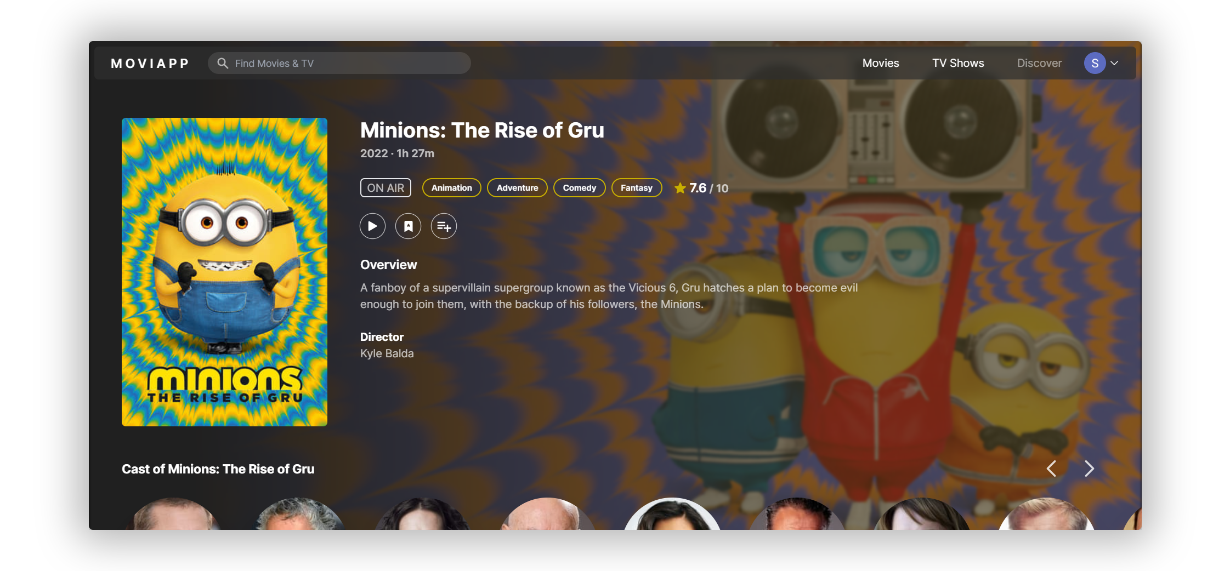Open the user avatar S
This screenshot has height=571, width=1230.
pos(1095,63)
